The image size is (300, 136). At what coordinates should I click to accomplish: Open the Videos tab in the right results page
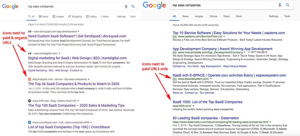point(213,16)
